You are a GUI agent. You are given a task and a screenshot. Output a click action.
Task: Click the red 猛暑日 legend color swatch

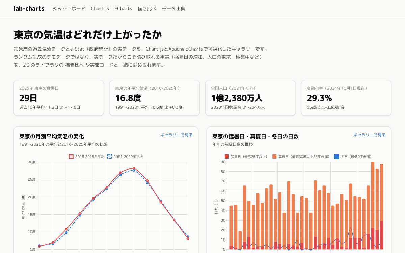227,157
